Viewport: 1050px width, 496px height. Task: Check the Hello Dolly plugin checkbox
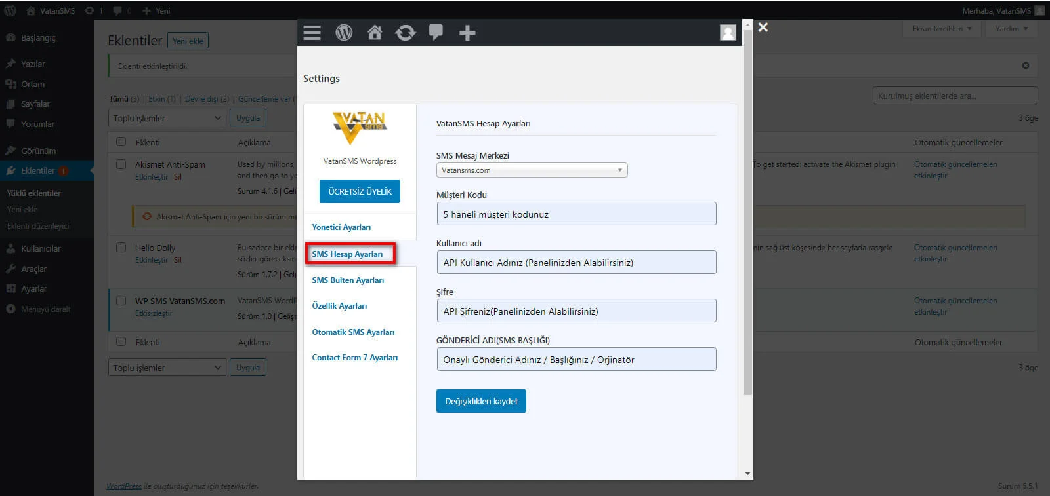click(121, 247)
